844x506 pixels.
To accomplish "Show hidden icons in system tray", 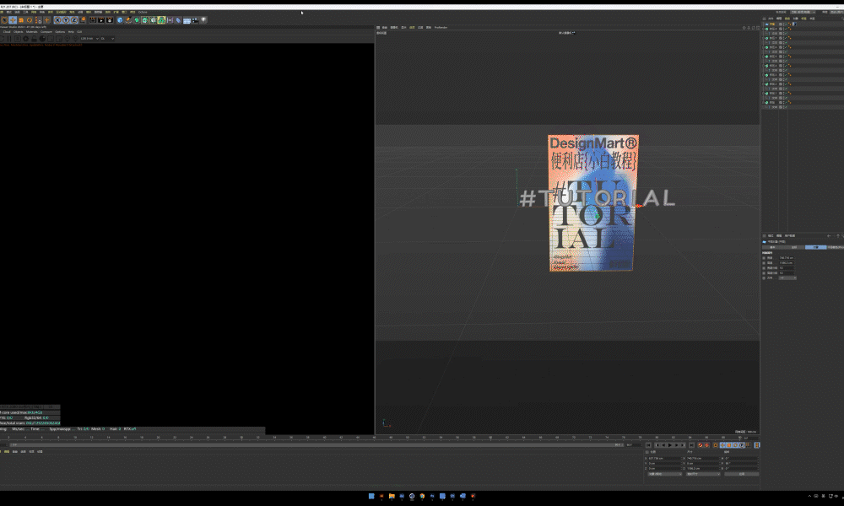I will coord(809,496).
